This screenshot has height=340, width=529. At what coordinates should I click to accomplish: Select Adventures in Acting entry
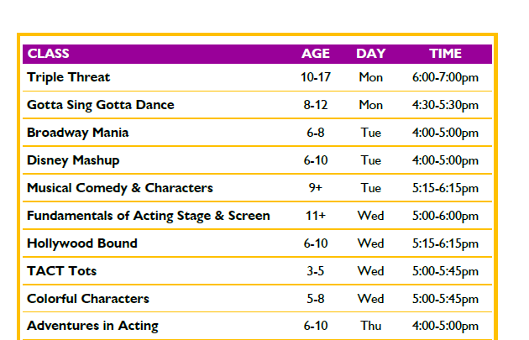coord(92,327)
